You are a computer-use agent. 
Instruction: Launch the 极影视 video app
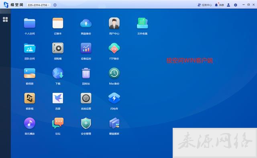[x=30, y=98]
